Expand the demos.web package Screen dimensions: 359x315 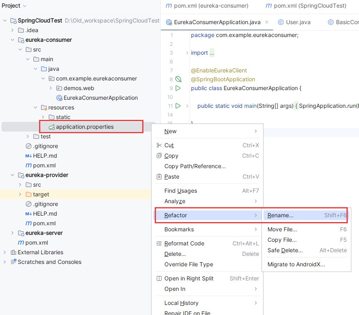(51, 88)
